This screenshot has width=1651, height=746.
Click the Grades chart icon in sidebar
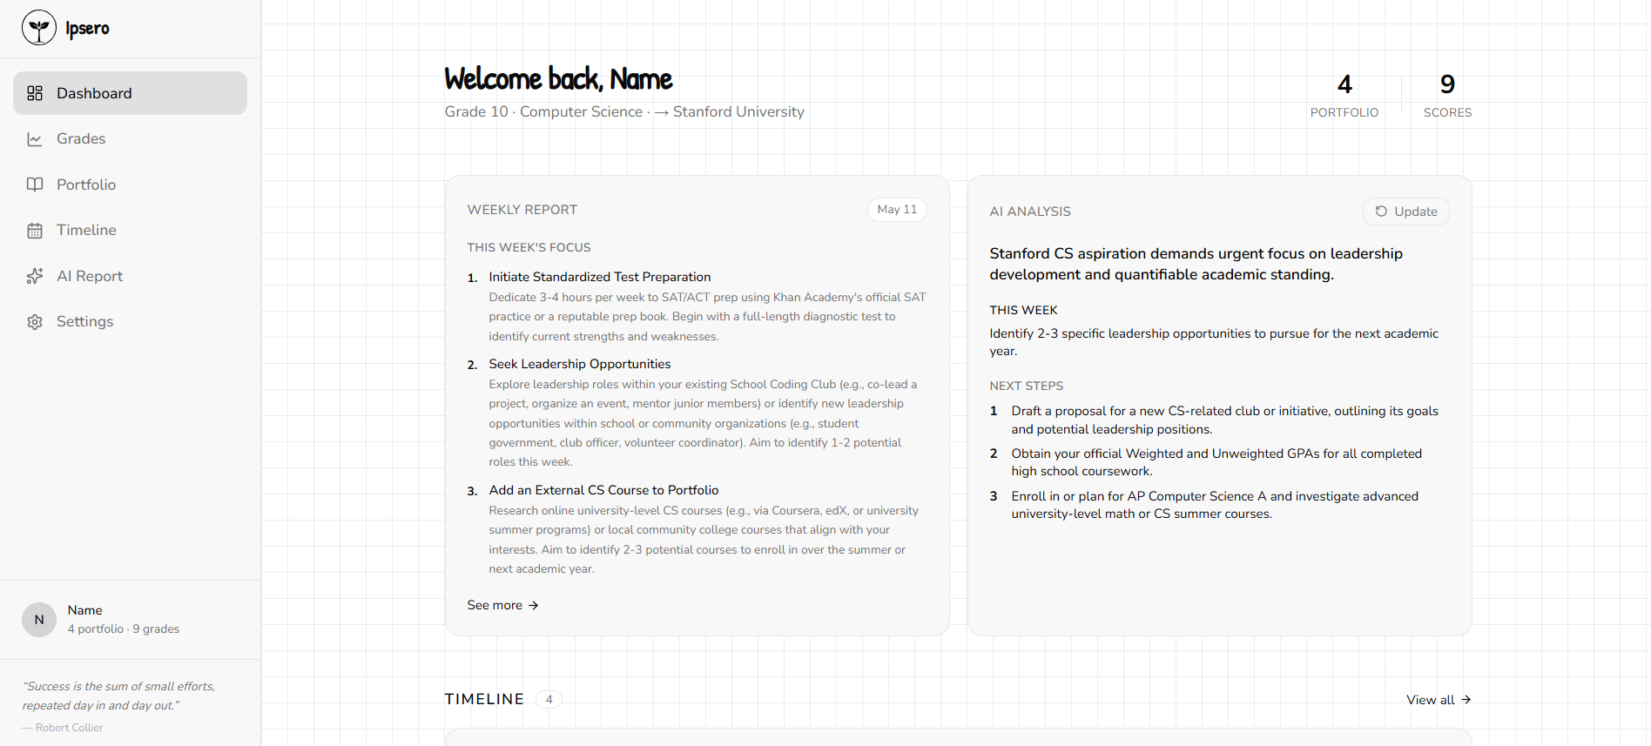click(x=35, y=139)
